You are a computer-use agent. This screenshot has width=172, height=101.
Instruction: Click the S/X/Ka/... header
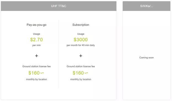(x=146, y=6)
